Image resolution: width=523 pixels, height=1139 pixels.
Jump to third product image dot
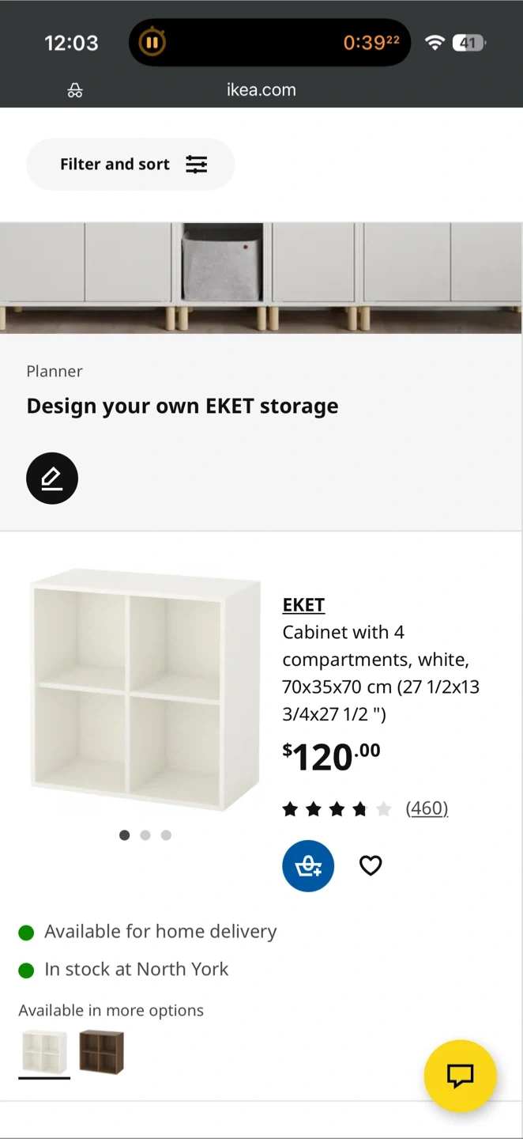pos(166,835)
